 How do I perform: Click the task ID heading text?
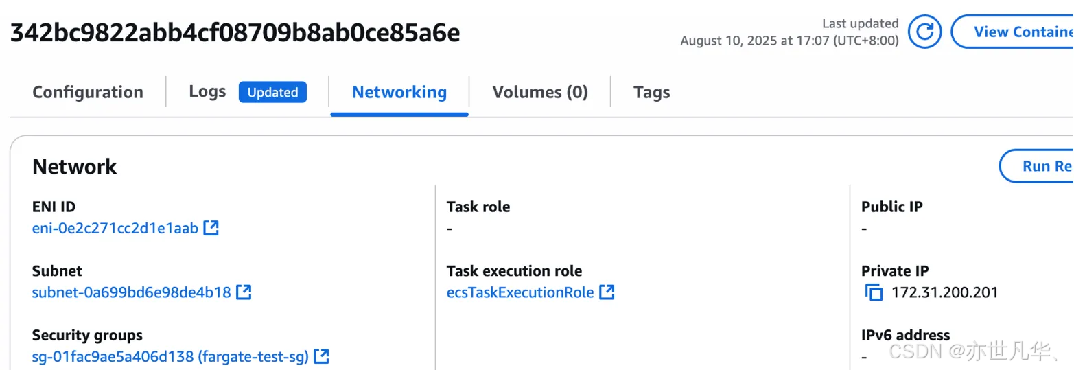click(235, 33)
